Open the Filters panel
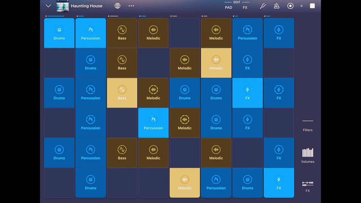Image resolution: width=361 pixels, height=203 pixels. point(308,125)
